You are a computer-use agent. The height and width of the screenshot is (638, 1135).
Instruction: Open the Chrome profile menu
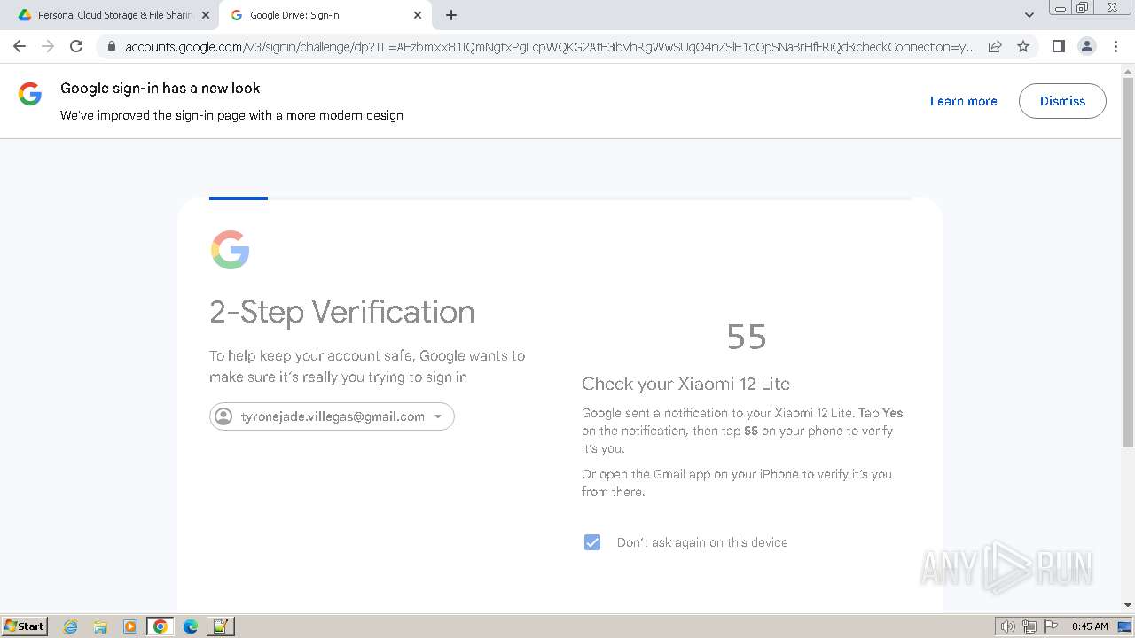[x=1086, y=46]
